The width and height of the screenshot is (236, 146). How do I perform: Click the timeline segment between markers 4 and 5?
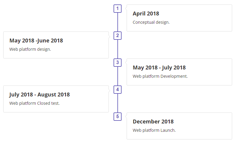pyautogui.click(x=117, y=103)
